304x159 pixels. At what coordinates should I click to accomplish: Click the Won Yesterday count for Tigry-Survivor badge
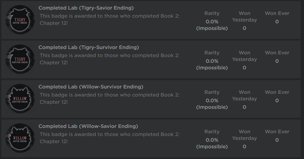coord(244,68)
